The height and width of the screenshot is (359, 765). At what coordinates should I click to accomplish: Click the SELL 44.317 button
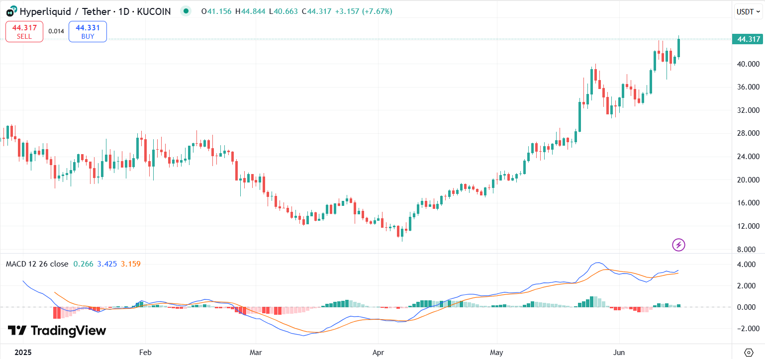click(x=24, y=32)
